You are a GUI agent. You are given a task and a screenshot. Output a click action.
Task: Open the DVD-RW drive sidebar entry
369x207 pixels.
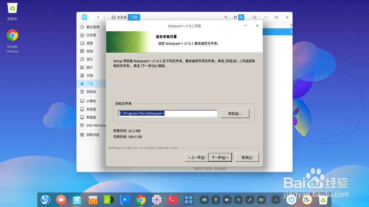pyautogui.click(x=91, y=126)
